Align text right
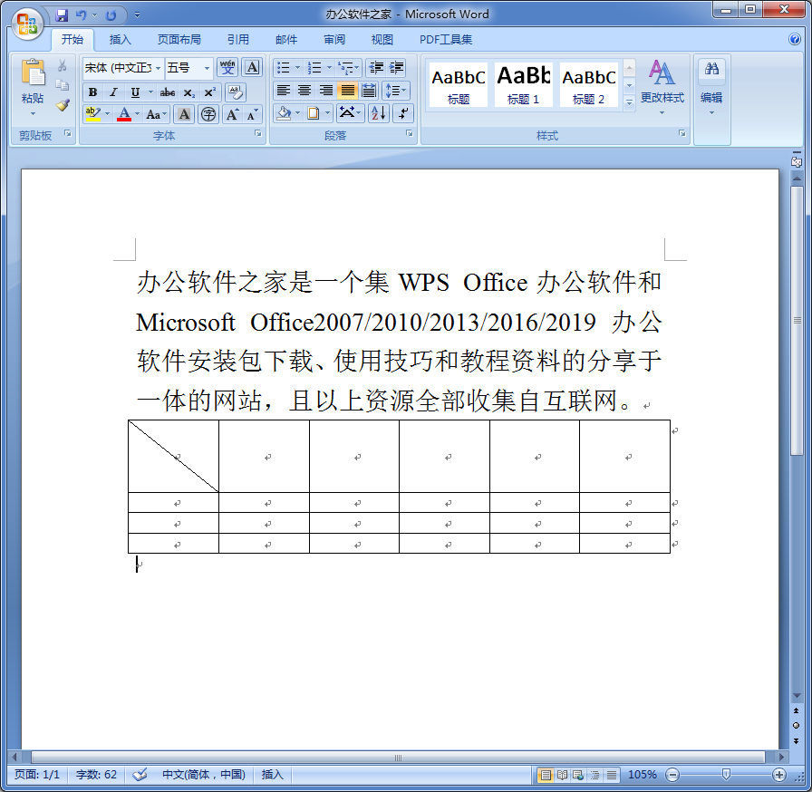812x792 pixels. point(325,91)
